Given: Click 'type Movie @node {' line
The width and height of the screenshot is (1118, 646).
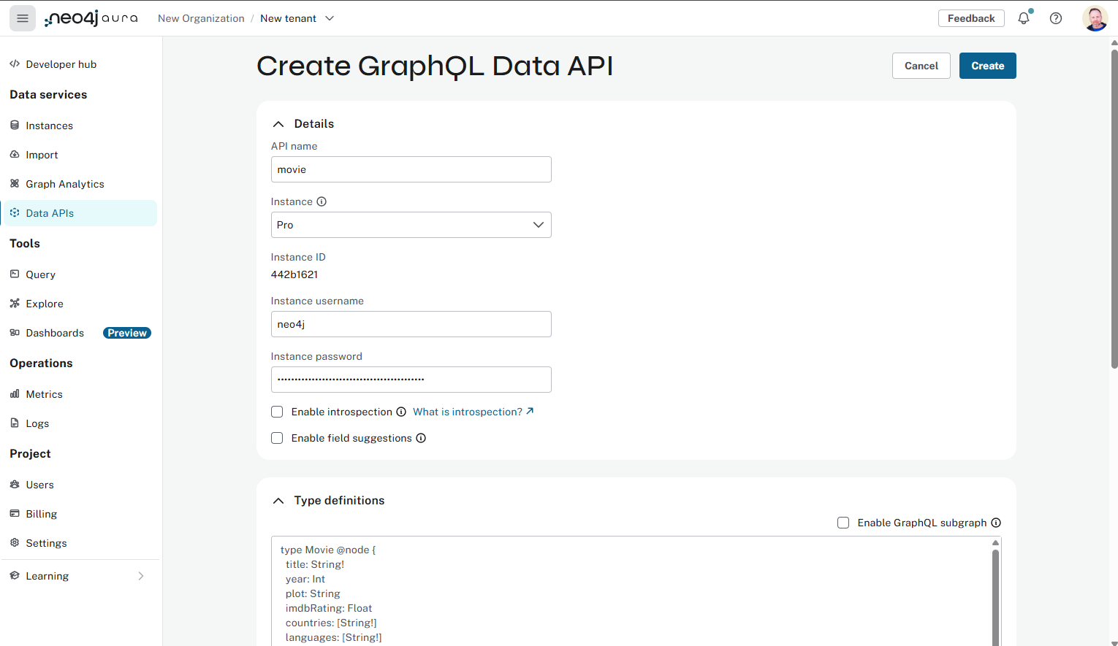Looking at the screenshot, I should (x=328, y=550).
